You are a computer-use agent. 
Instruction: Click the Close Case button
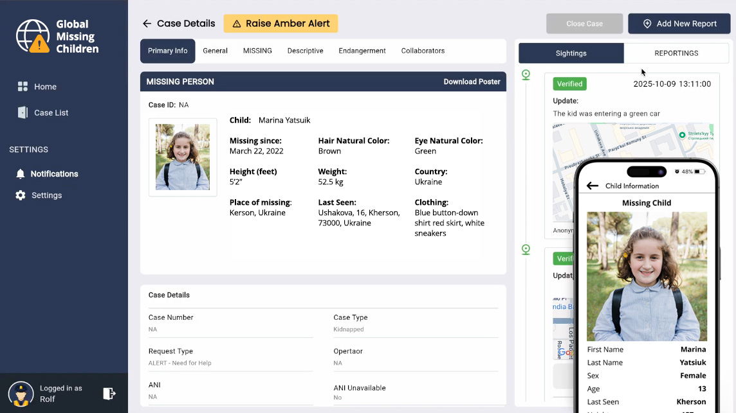point(584,24)
